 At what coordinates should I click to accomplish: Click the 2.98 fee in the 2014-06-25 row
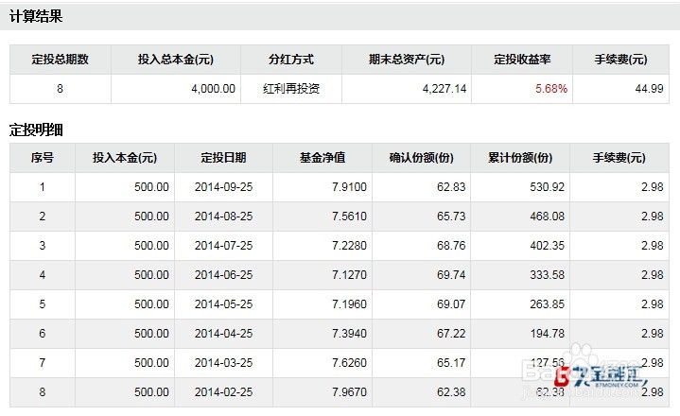(653, 275)
